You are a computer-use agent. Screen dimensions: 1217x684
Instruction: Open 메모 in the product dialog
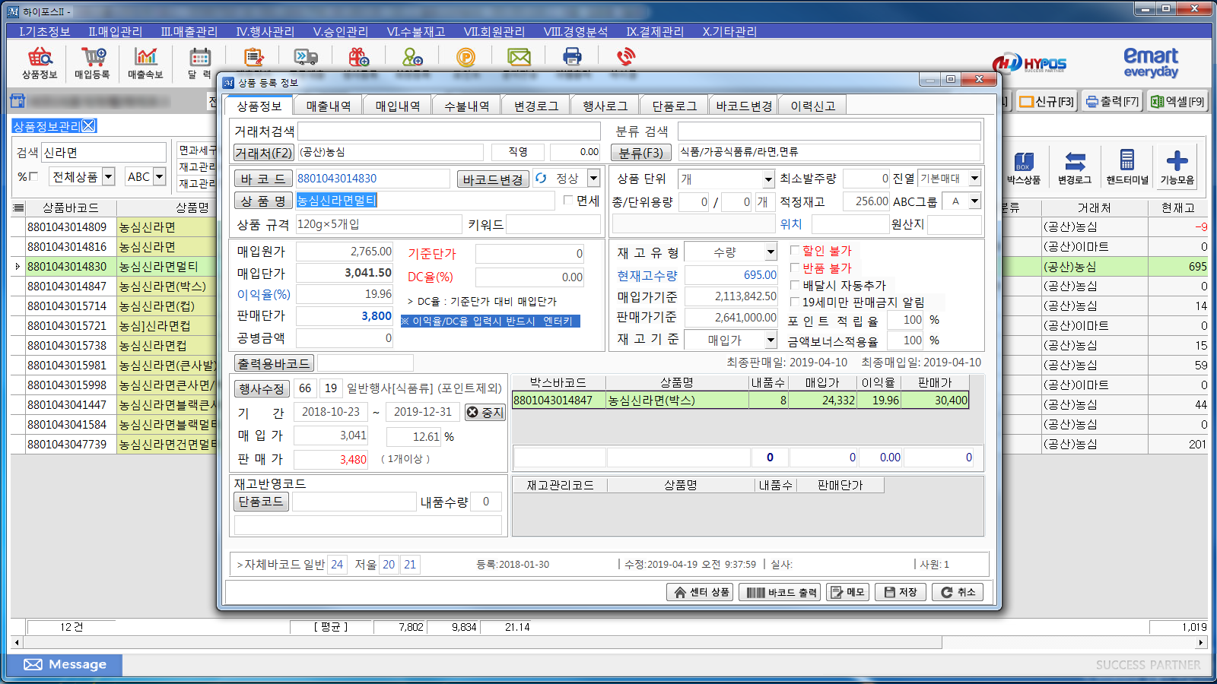point(847,592)
